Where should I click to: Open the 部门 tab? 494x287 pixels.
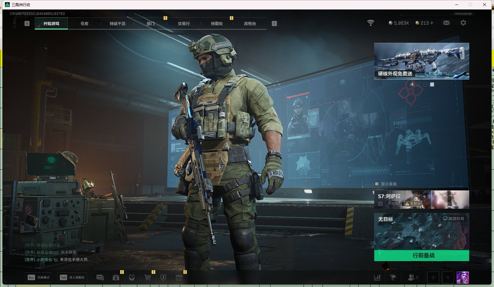[150, 24]
